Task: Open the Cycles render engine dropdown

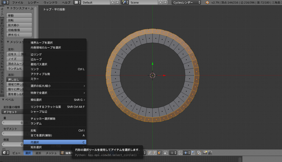Action: pyautogui.click(x=186, y=2)
